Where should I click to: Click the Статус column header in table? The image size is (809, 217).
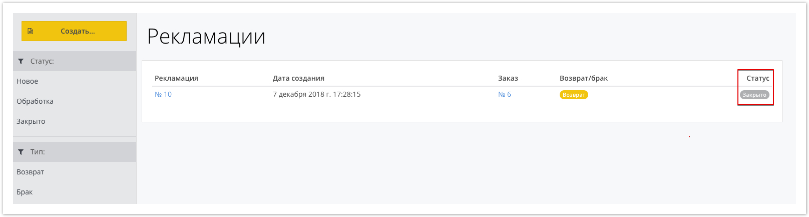point(758,78)
